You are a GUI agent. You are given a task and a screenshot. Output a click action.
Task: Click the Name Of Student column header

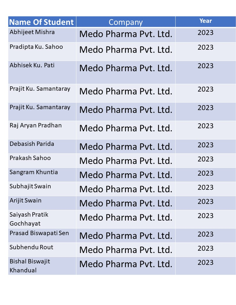tap(42, 22)
